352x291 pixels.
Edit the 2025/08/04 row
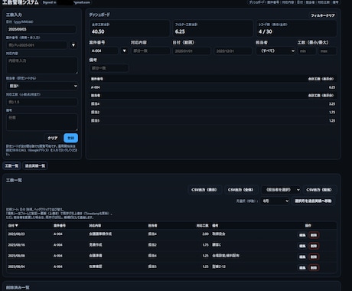pyautogui.click(x=302, y=267)
